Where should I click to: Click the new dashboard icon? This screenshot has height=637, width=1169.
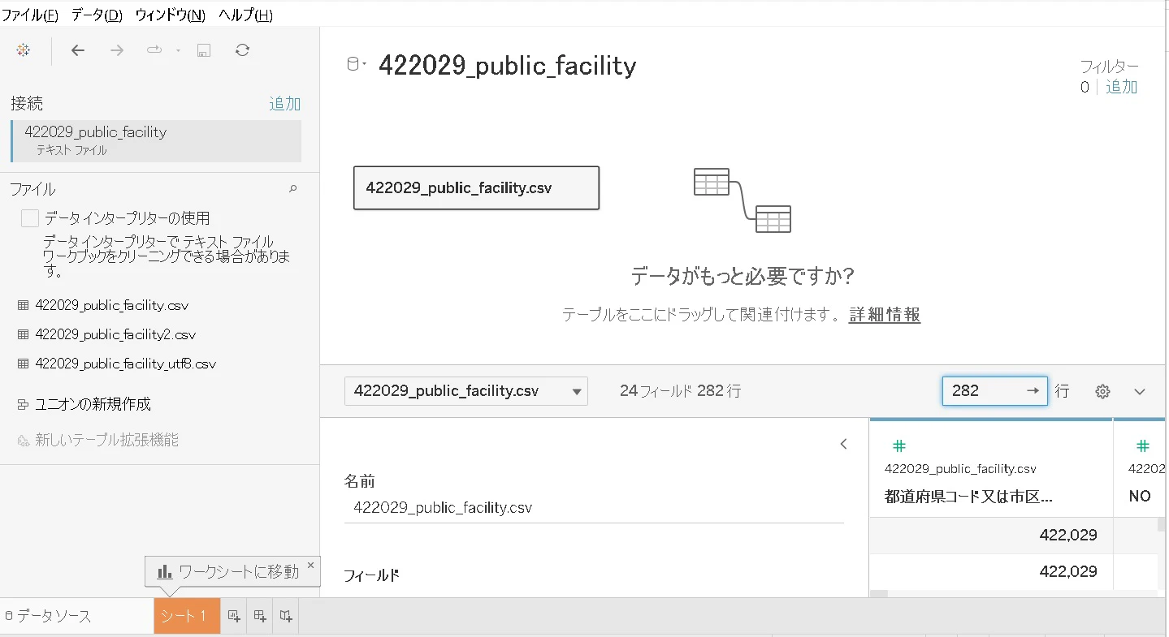260,616
